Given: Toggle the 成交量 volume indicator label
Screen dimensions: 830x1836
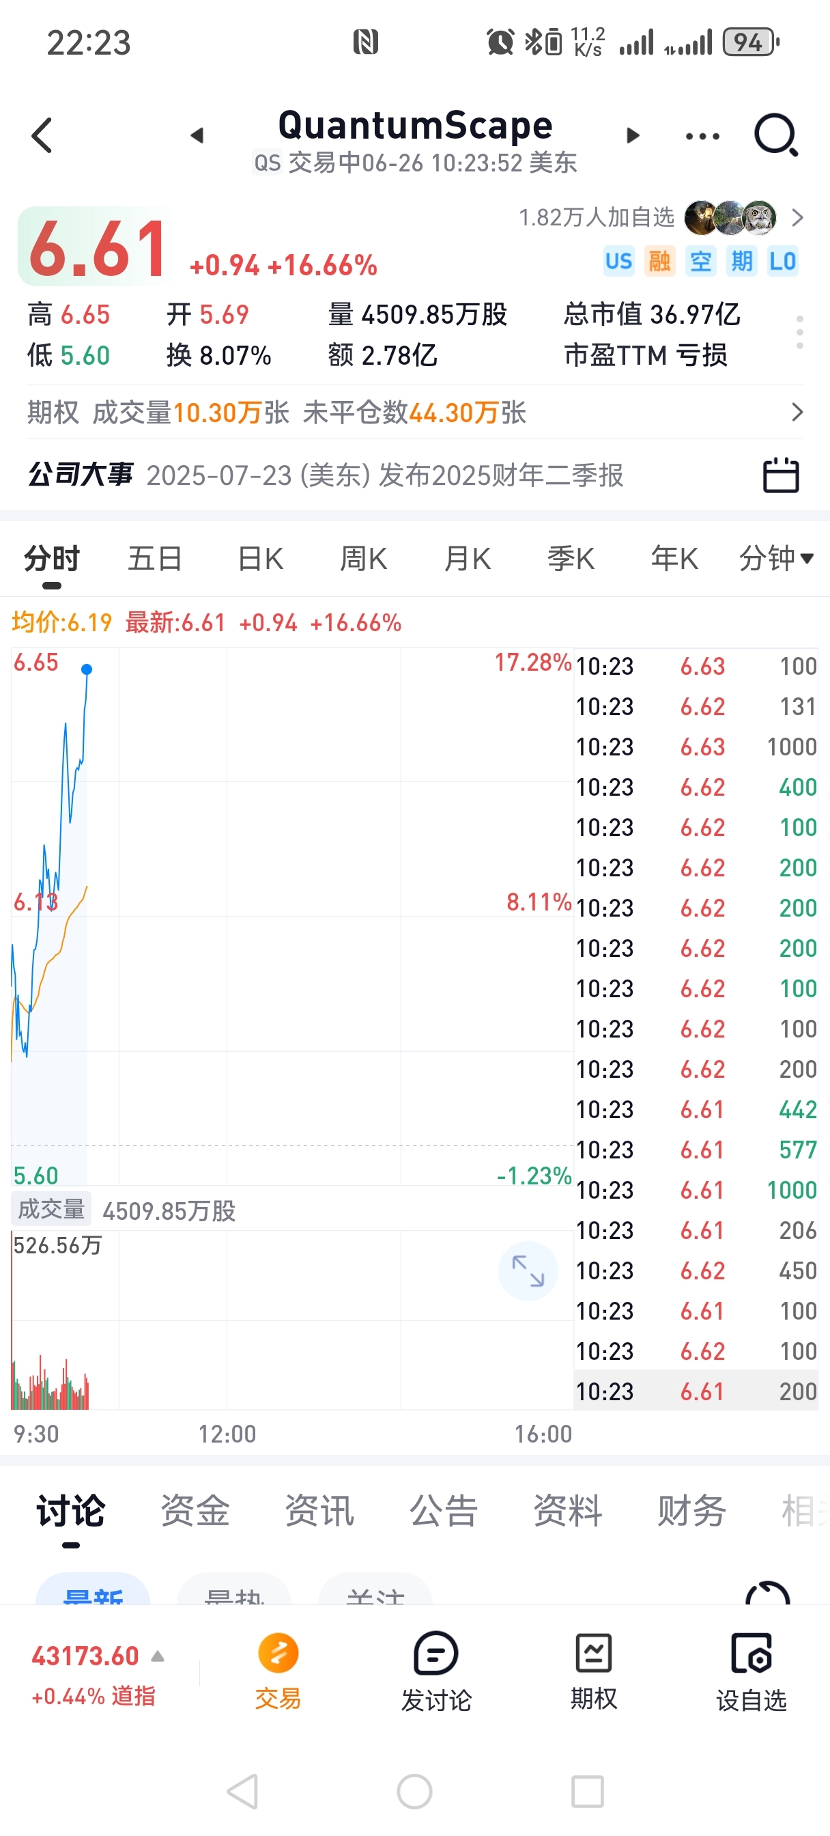Looking at the screenshot, I should click(x=51, y=1209).
